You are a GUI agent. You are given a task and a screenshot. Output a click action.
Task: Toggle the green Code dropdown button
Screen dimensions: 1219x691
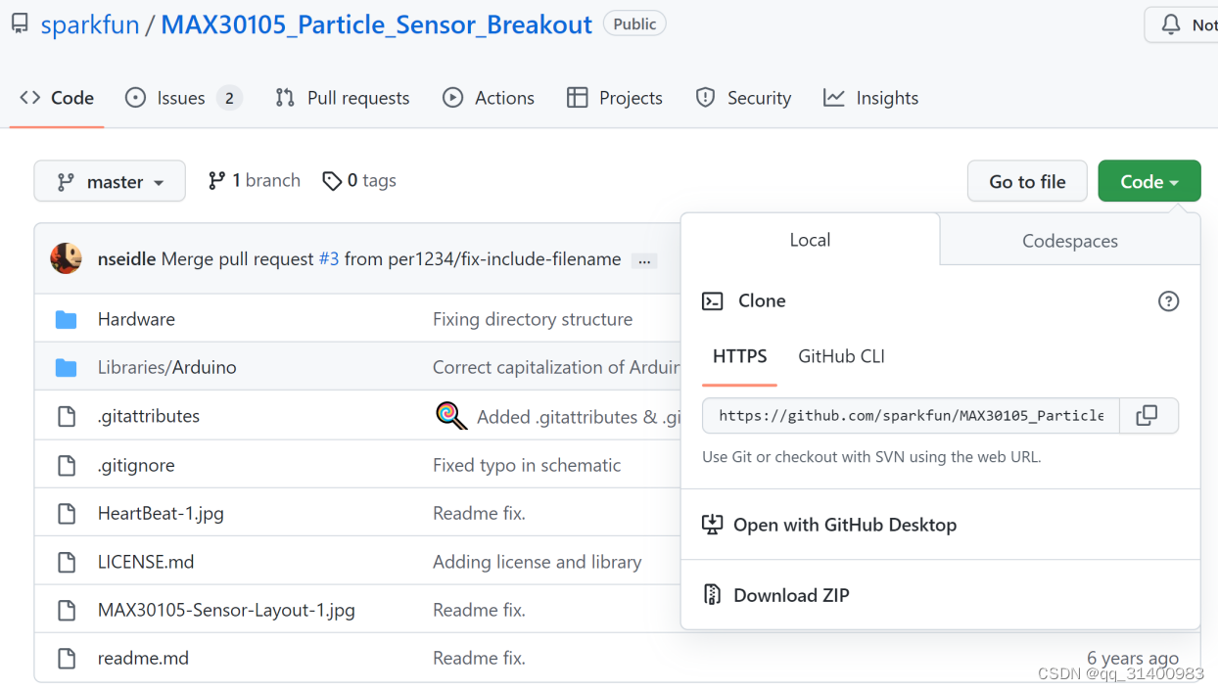coord(1149,181)
